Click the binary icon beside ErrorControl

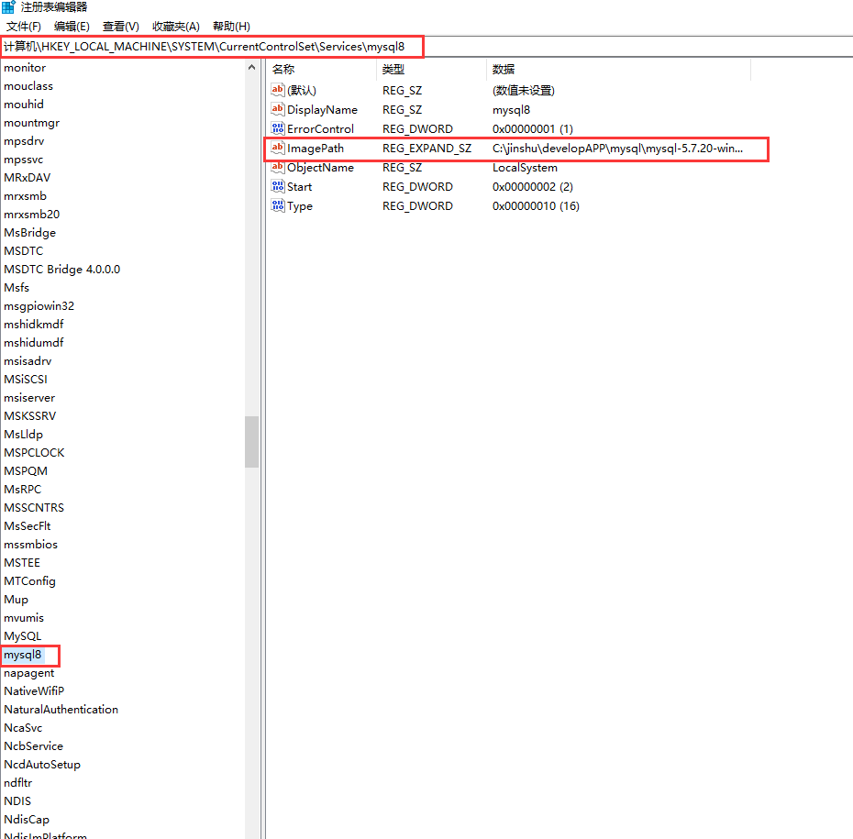278,128
